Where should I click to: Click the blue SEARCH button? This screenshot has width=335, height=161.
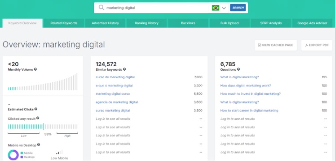[x=238, y=8]
